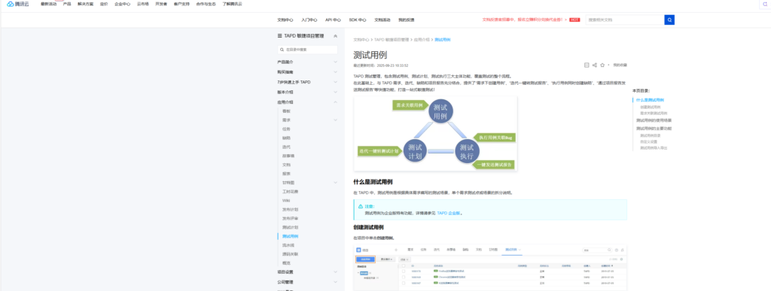
Task: Click the star favorite icon
Action: click(602, 65)
